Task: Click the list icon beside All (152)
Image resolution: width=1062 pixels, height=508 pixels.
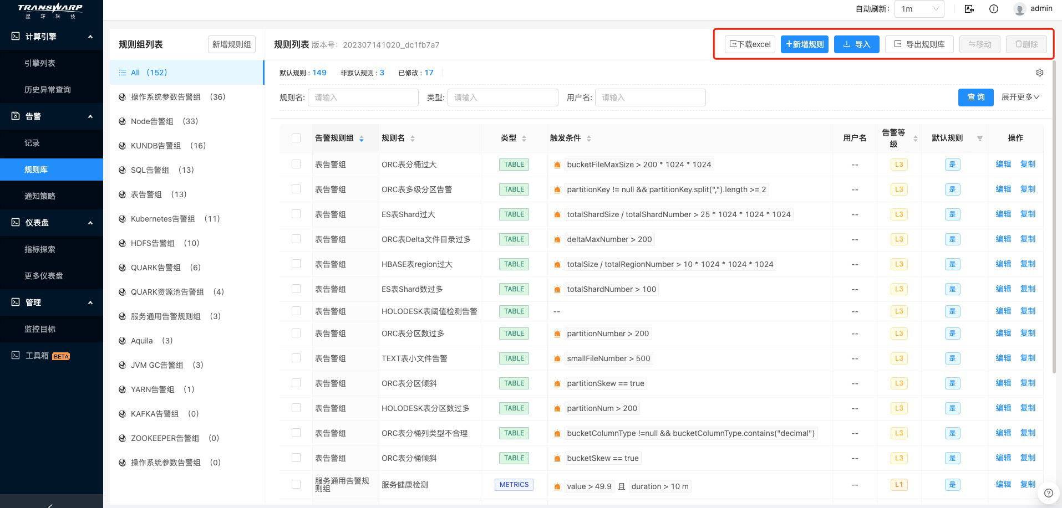Action: tap(123, 73)
